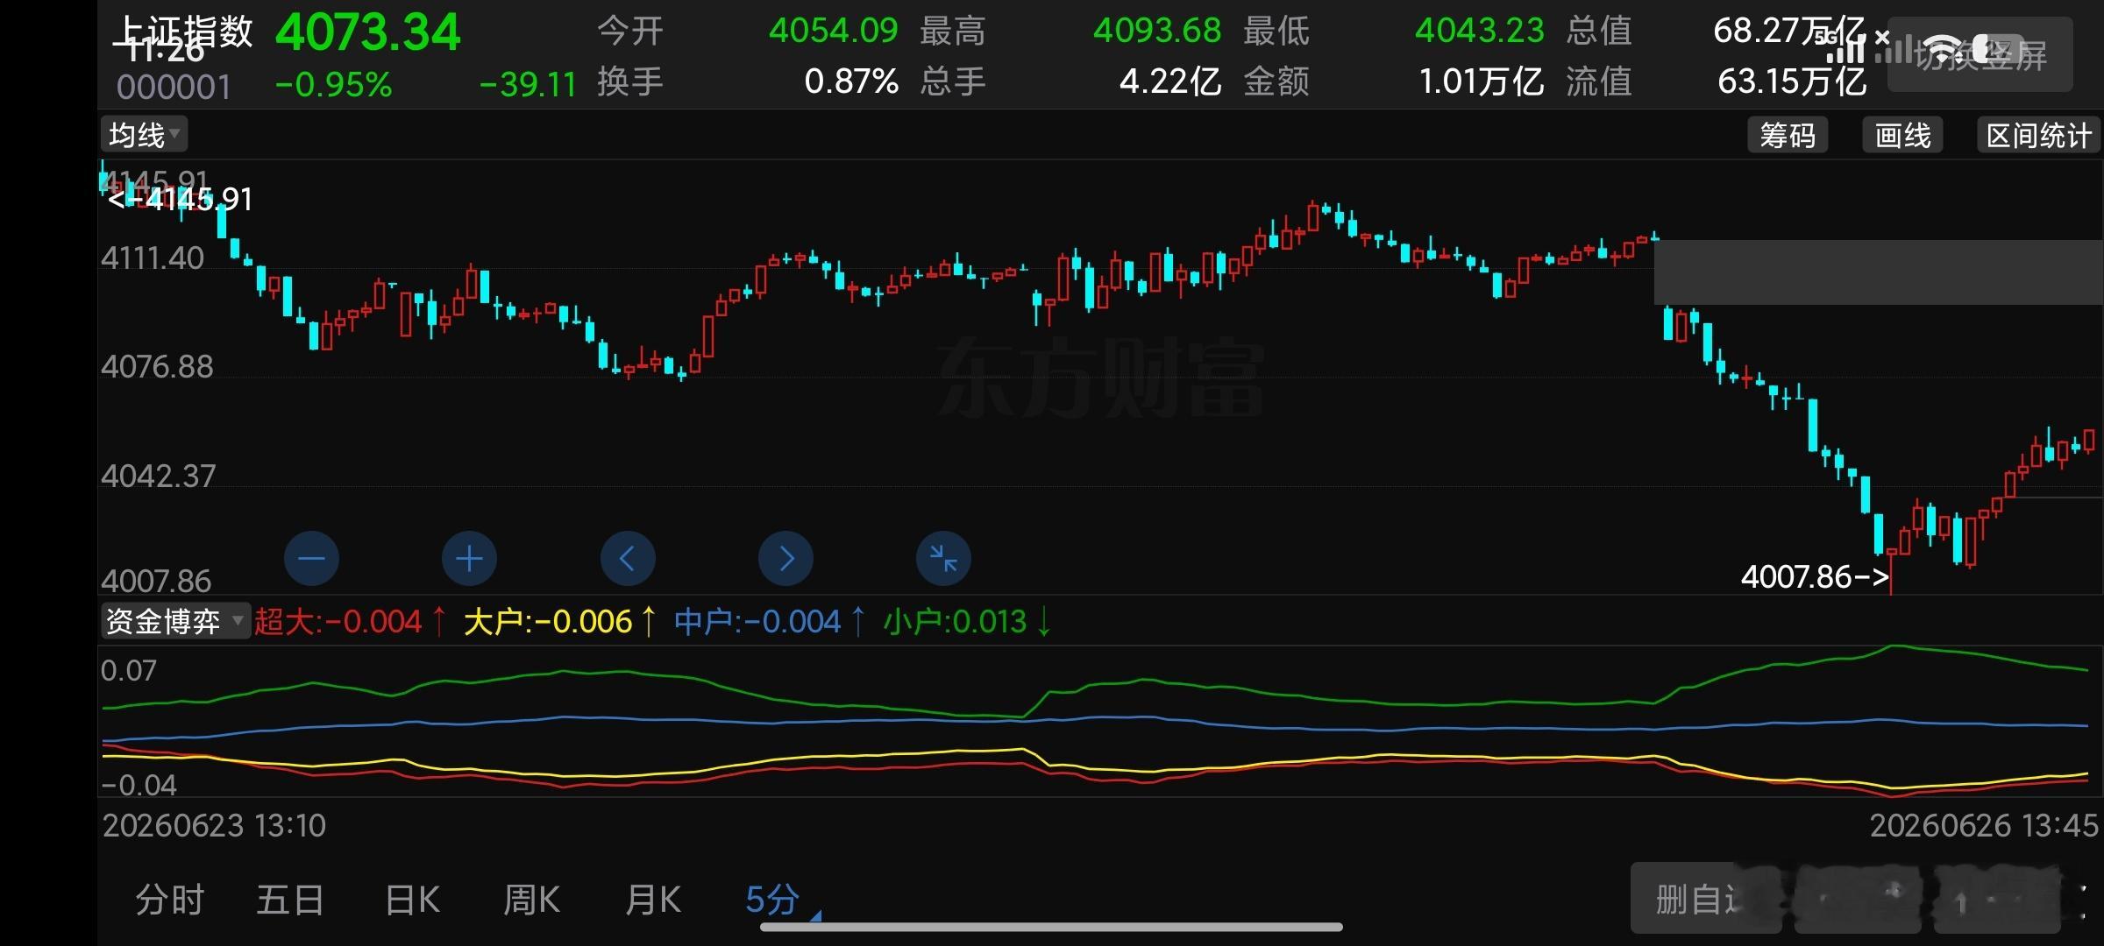Screen dimensions: 2104x946
Task: Tap the 今开 value 4054.09
Action: pos(833,31)
